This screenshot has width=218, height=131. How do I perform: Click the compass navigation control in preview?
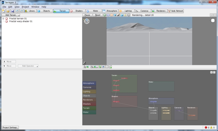click(87, 21)
